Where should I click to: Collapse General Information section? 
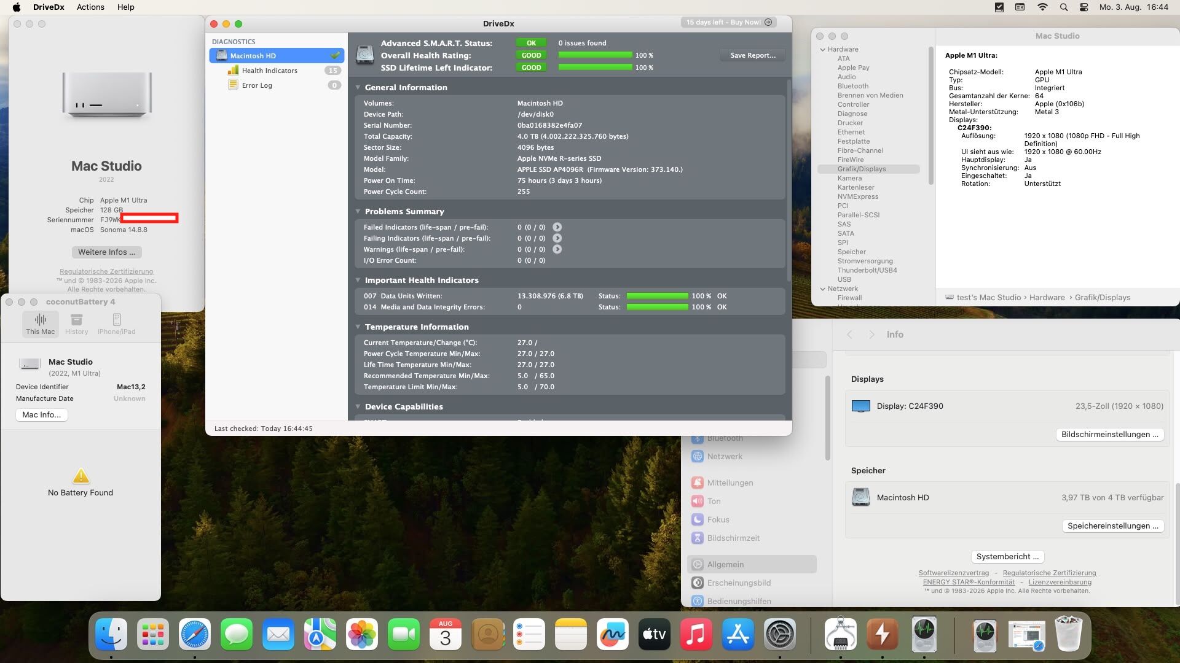(358, 87)
